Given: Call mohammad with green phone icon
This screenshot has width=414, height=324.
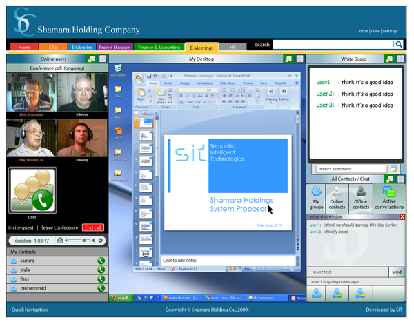Looking at the screenshot, I should 101,288.
